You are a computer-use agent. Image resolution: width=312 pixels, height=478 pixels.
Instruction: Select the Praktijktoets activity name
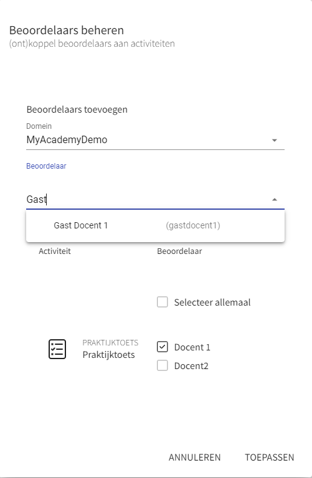[x=108, y=355]
